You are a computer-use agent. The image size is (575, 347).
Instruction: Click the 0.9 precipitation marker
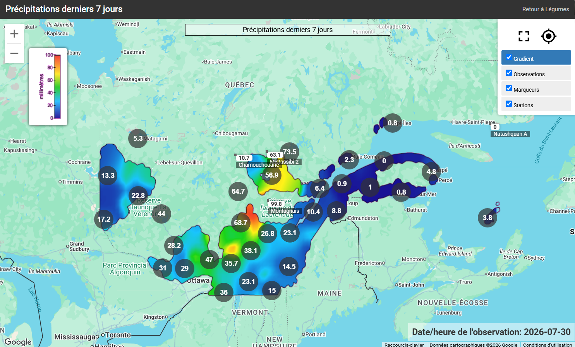(342, 184)
